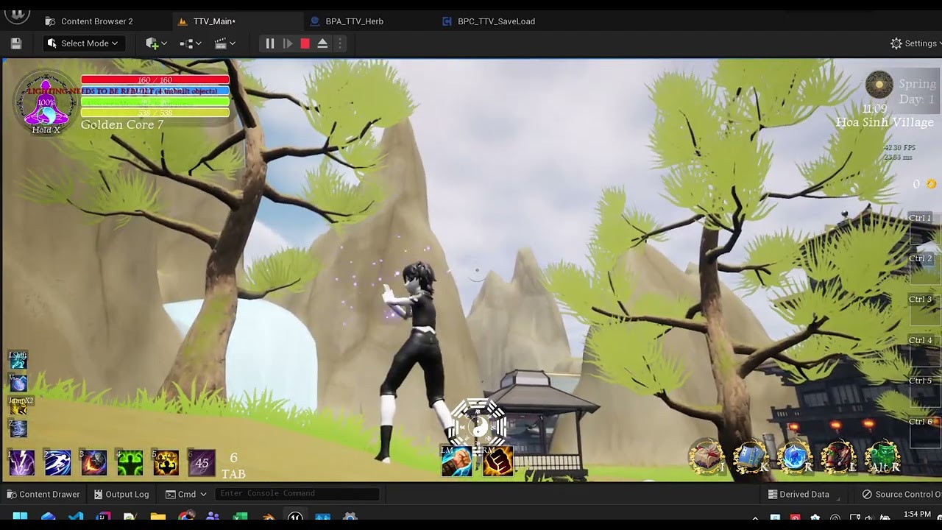Click the LShift dash skill icon
The height and width of the screenshot is (530, 942).
[18, 361]
